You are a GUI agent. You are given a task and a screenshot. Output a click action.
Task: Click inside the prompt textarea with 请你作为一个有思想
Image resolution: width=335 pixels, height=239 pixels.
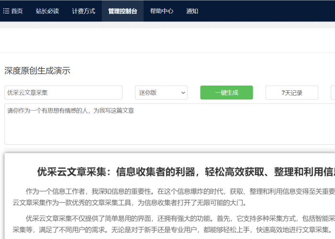coord(167,124)
